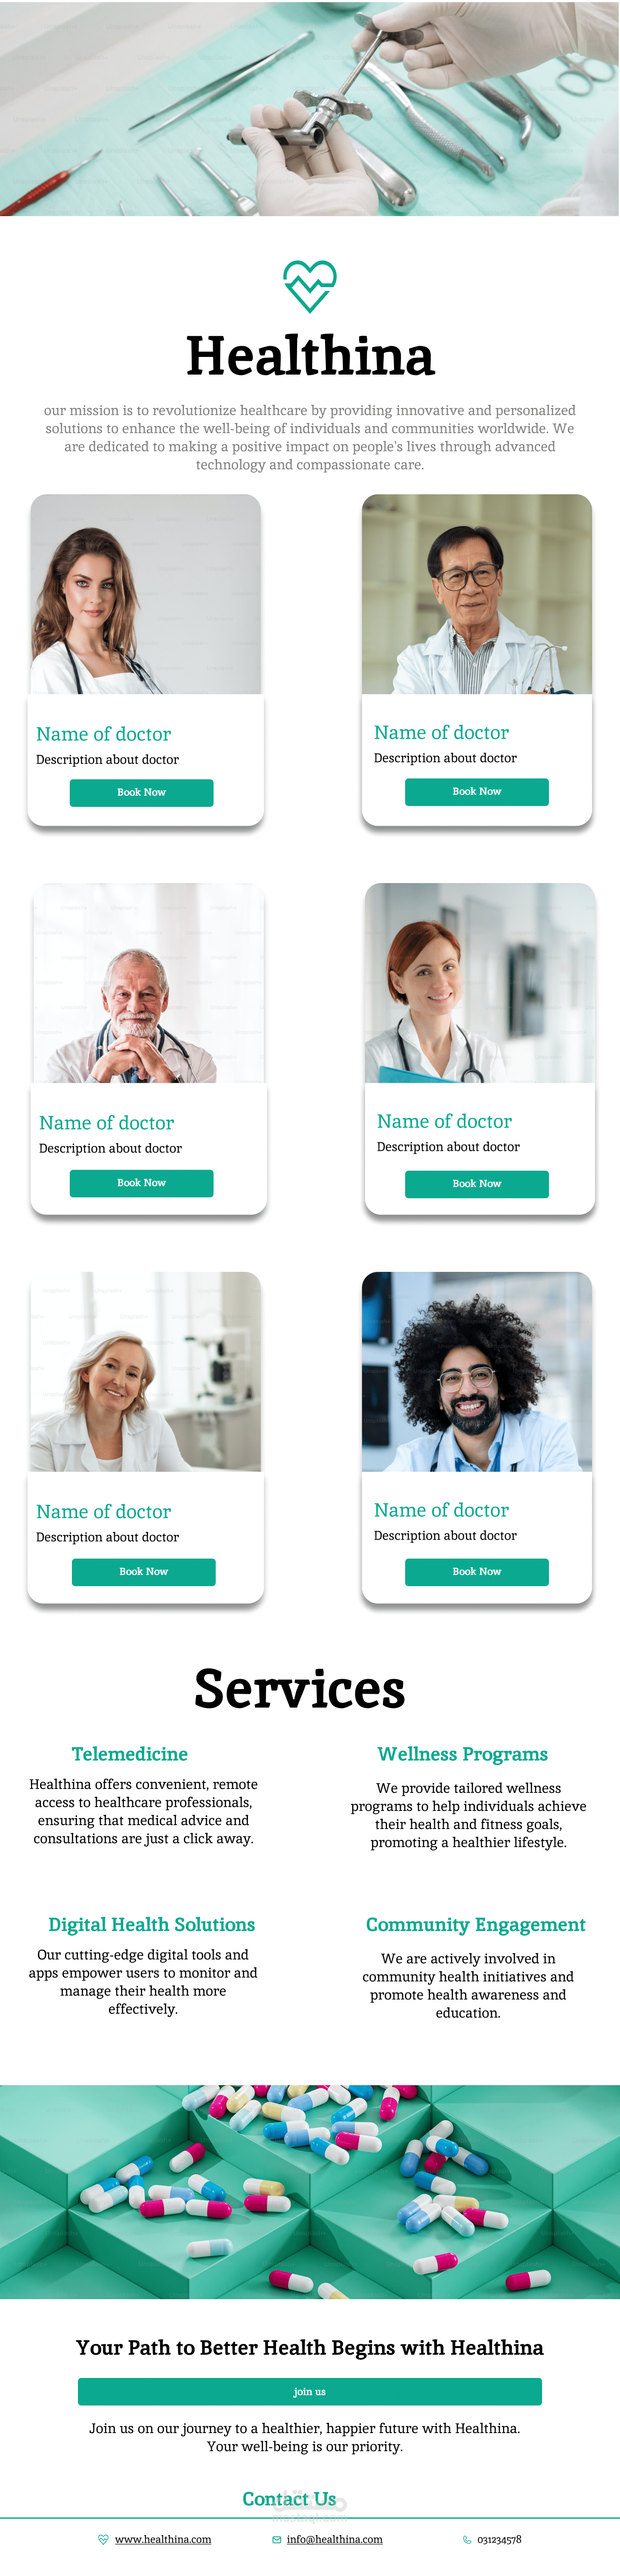Click the Wellness Programs service heading
Image resolution: width=620 pixels, height=2576 pixels.
[463, 1754]
